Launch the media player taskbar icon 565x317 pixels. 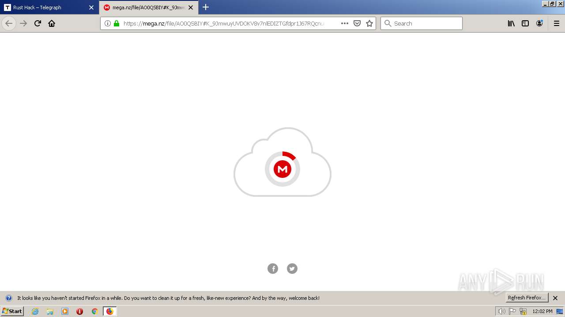point(65,311)
